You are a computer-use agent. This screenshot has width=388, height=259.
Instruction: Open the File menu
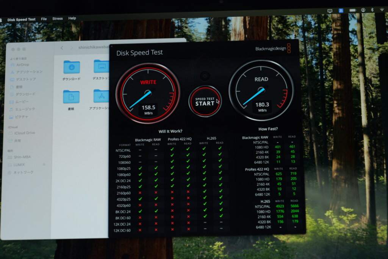(44, 19)
